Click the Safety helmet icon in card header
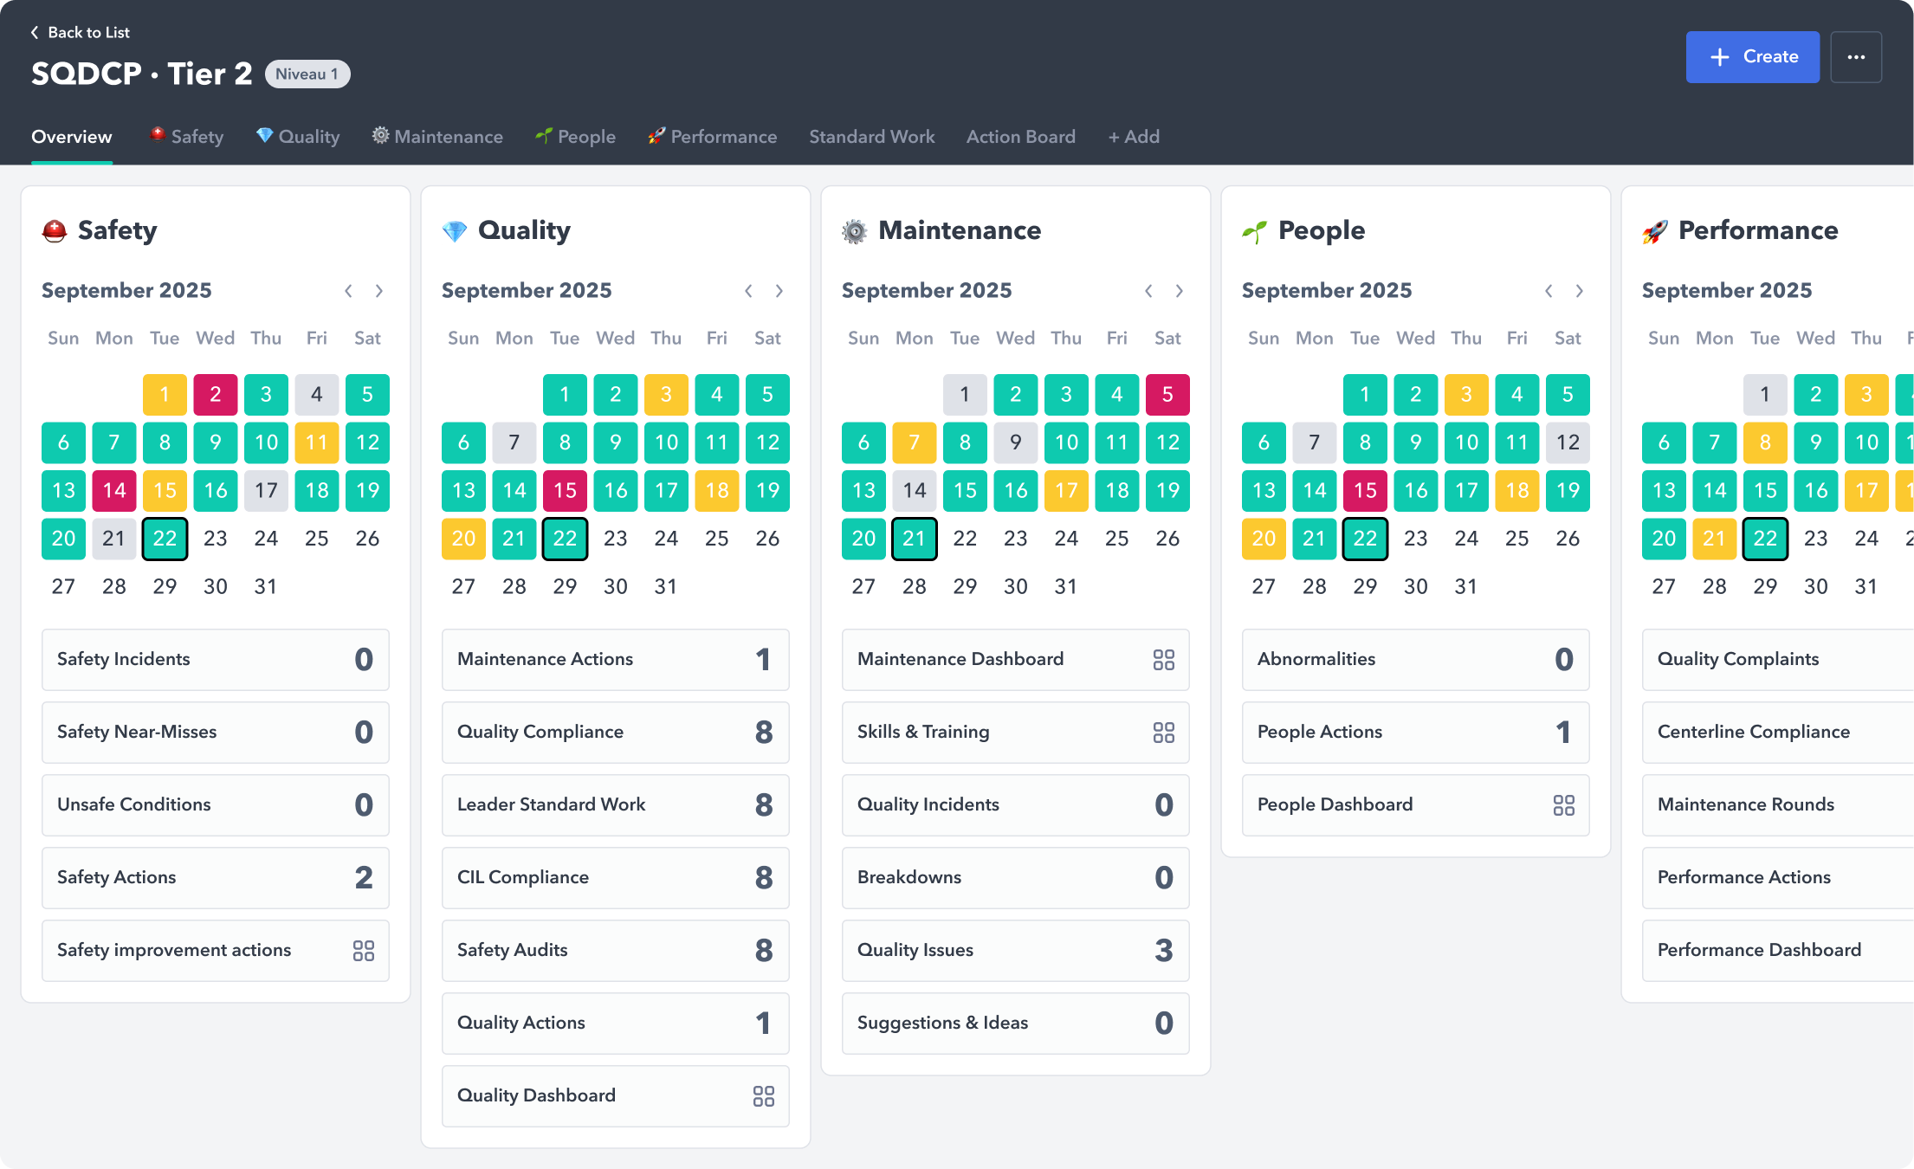The width and height of the screenshot is (1914, 1169). coord(55,231)
